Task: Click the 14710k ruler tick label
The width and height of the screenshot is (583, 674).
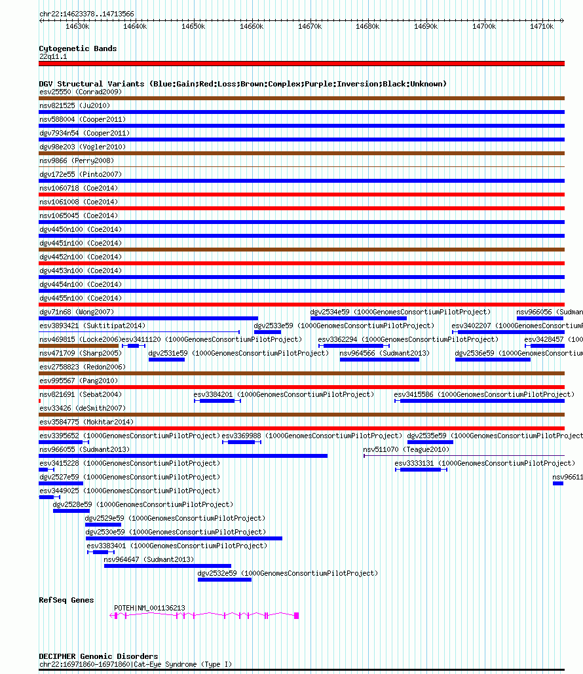Action: (x=542, y=27)
